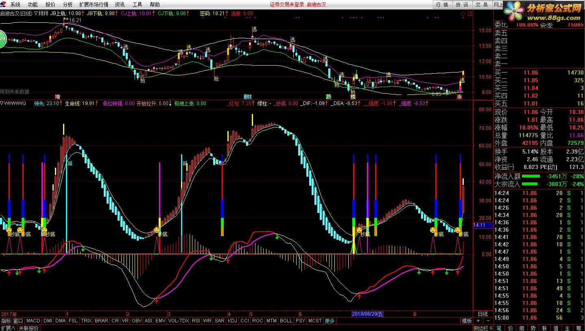Open the 拜拜 main indicator dropdown triangle
This screenshot has width=585, height=331.
(36, 13)
